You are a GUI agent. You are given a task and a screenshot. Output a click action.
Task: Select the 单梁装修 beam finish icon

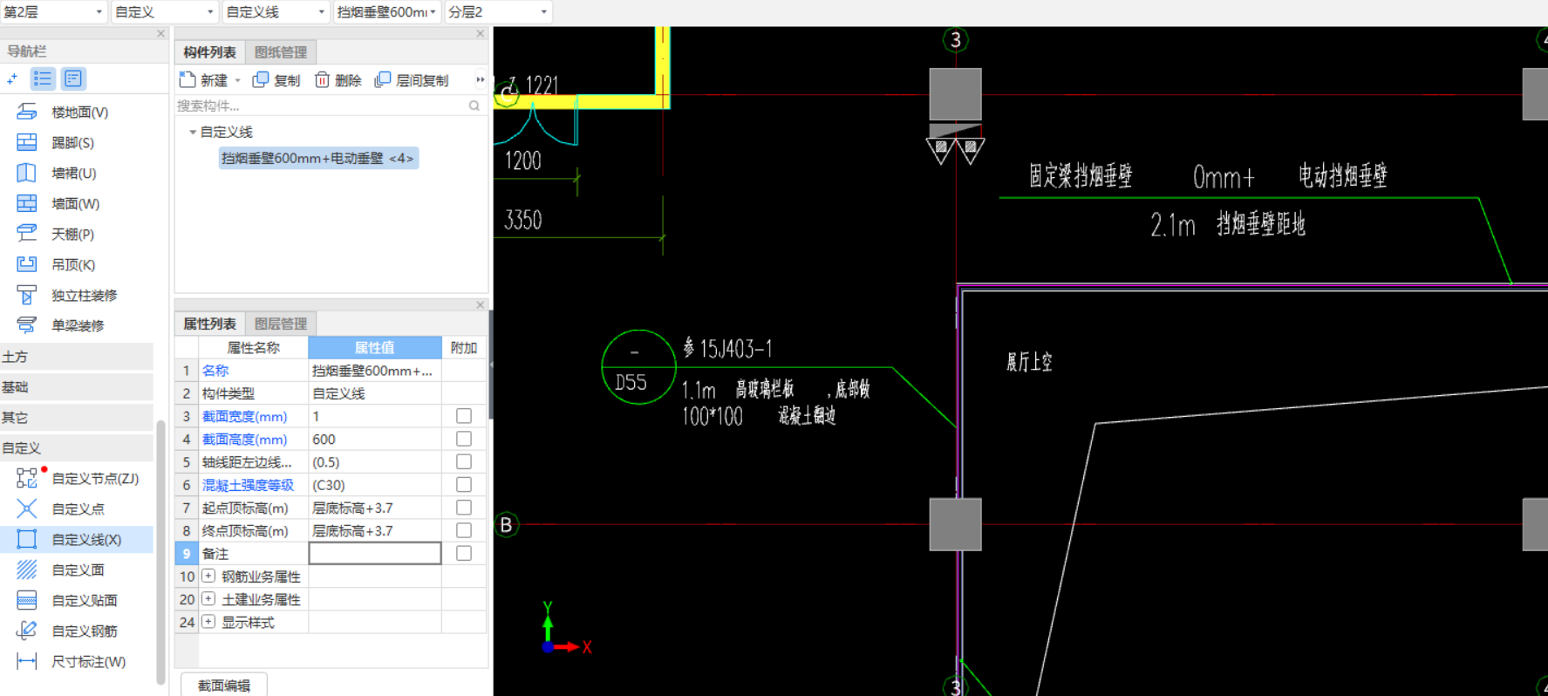coord(27,325)
